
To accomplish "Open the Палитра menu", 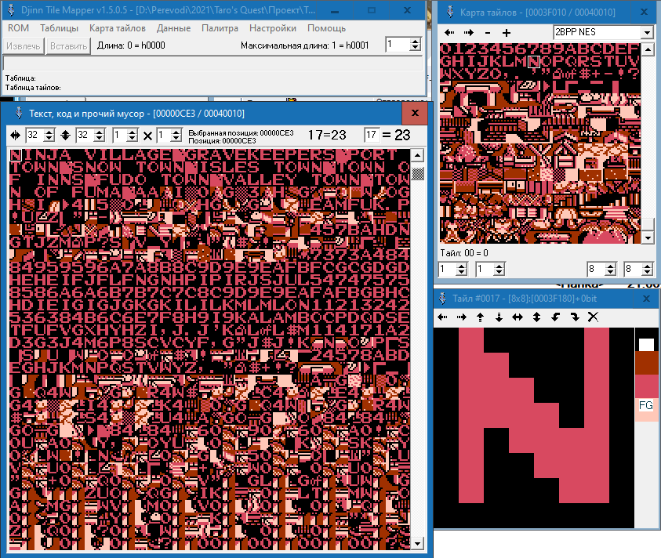I will click(x=220, y=28).
